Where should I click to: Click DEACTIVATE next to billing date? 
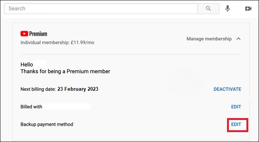coord(227,89)
